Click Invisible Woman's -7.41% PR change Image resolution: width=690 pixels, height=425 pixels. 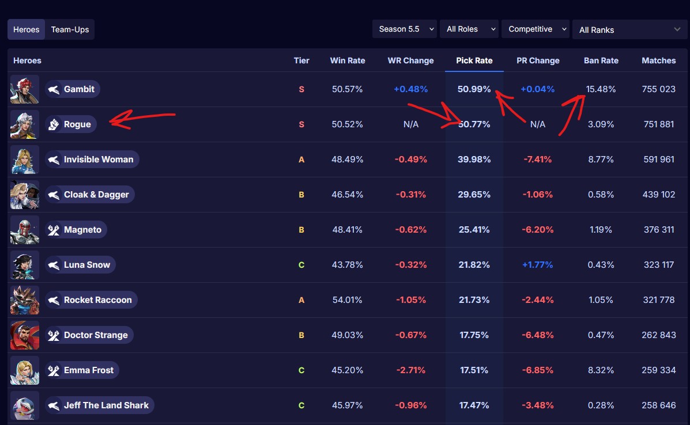click(x=537, y=160)
